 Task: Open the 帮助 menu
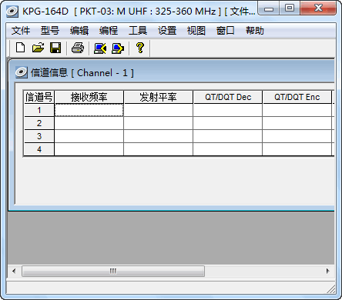[x=255, y=31]
